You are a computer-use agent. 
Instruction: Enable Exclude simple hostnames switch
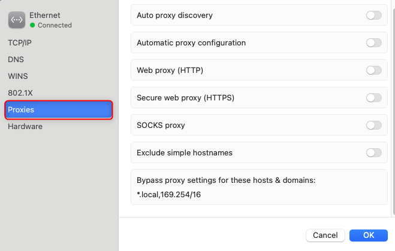tap(374, 153)
